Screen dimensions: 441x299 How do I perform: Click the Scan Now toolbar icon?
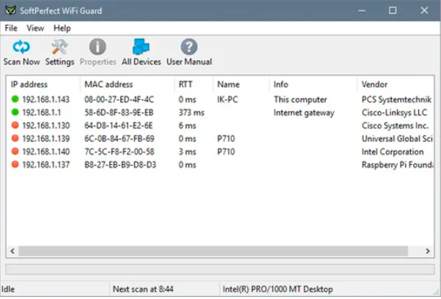(x=21, y=48)
